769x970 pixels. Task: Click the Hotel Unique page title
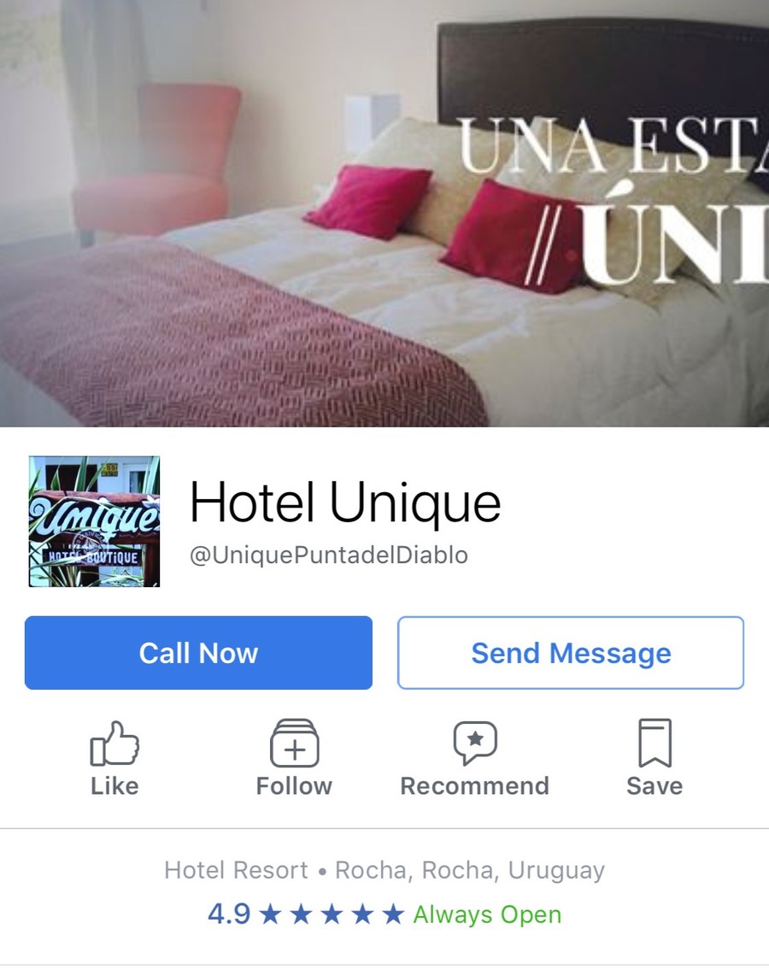[345, 503]
